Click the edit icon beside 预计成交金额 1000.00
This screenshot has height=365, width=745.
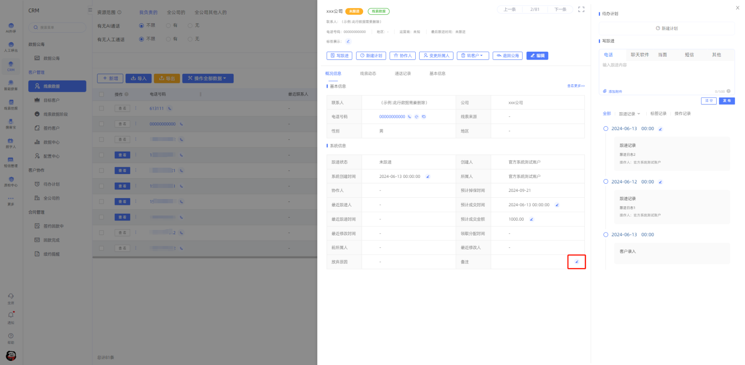tap(531, 219)
